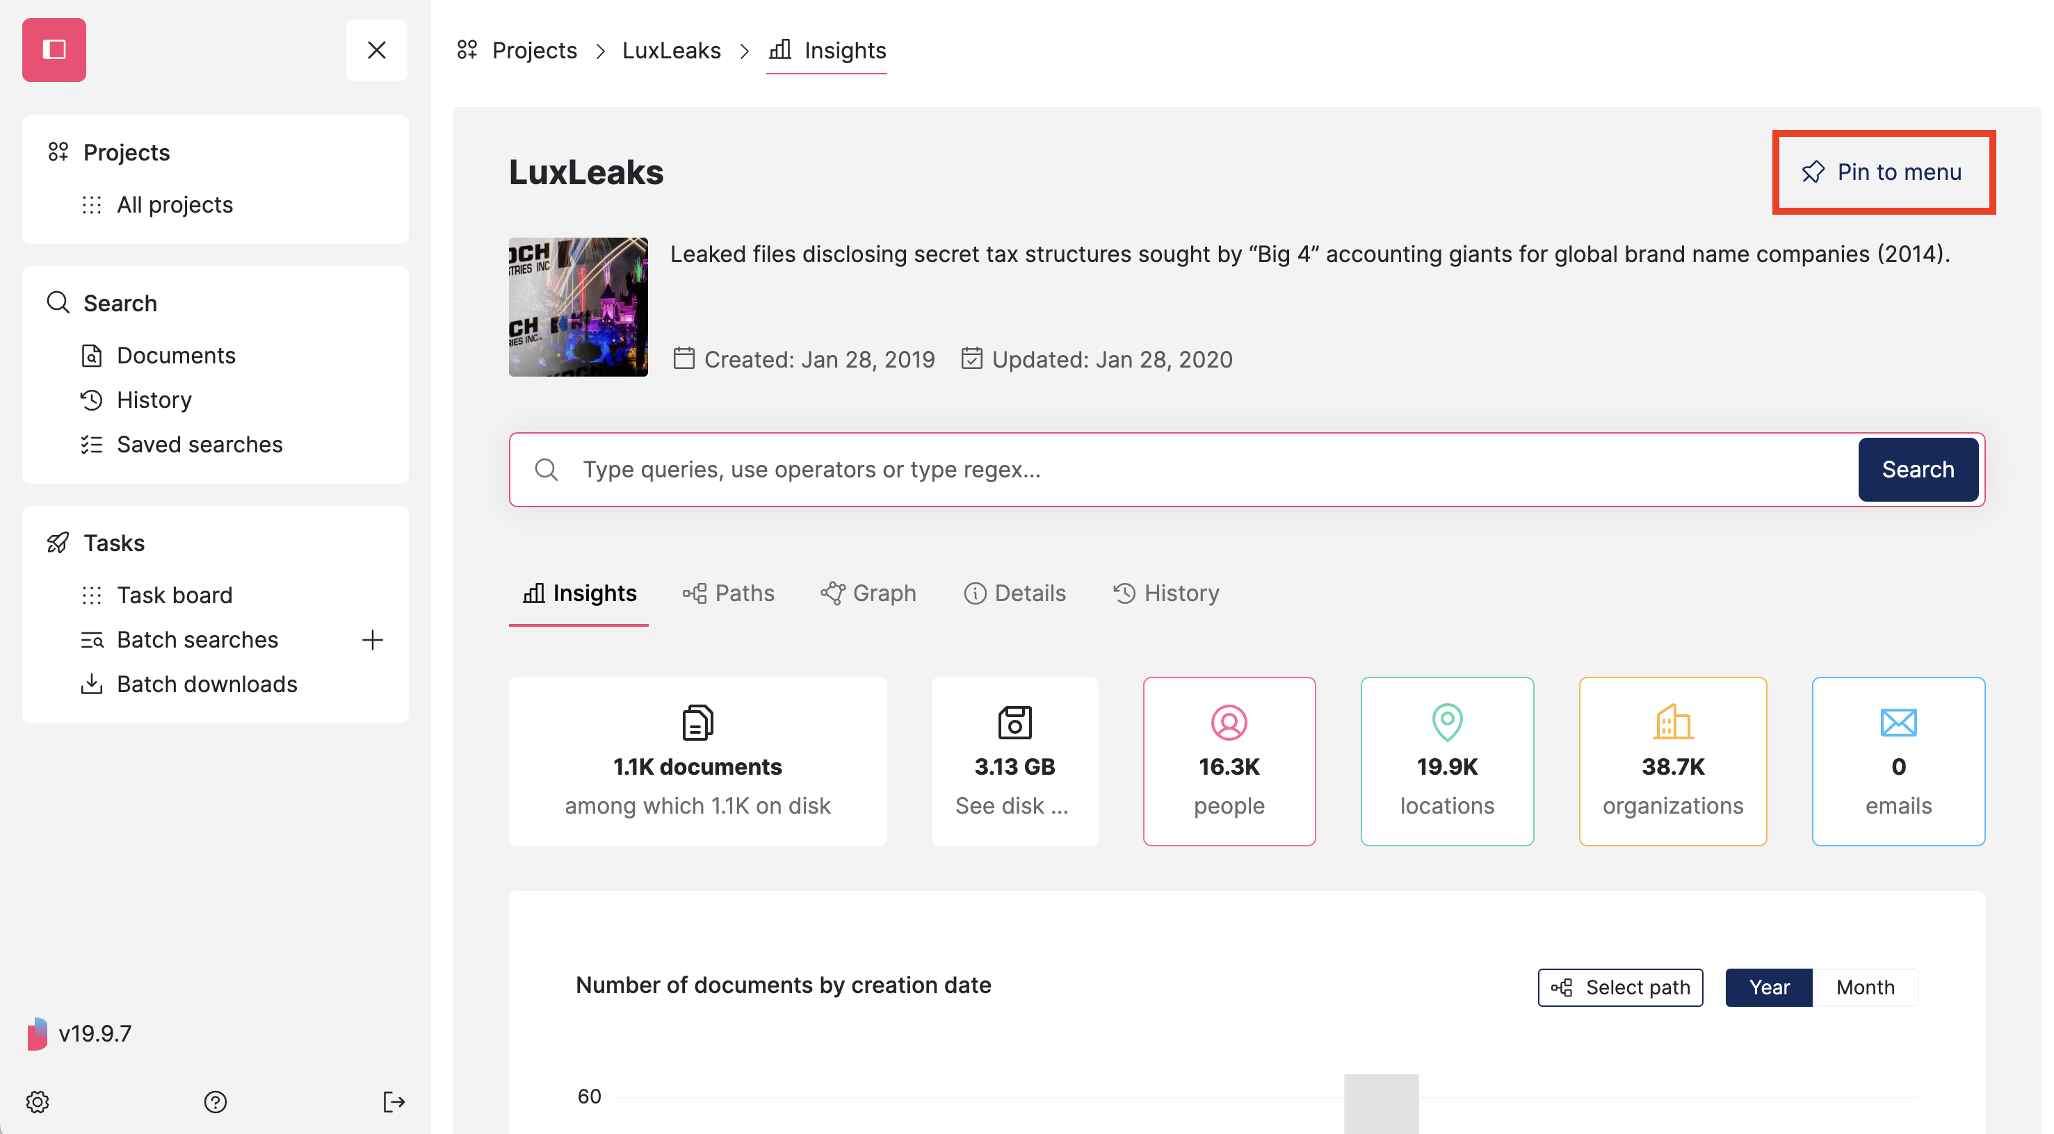Screen dimensions: 2054x1134
Task: Log out using the sign-out icon
Action: tap(393, 1102)
